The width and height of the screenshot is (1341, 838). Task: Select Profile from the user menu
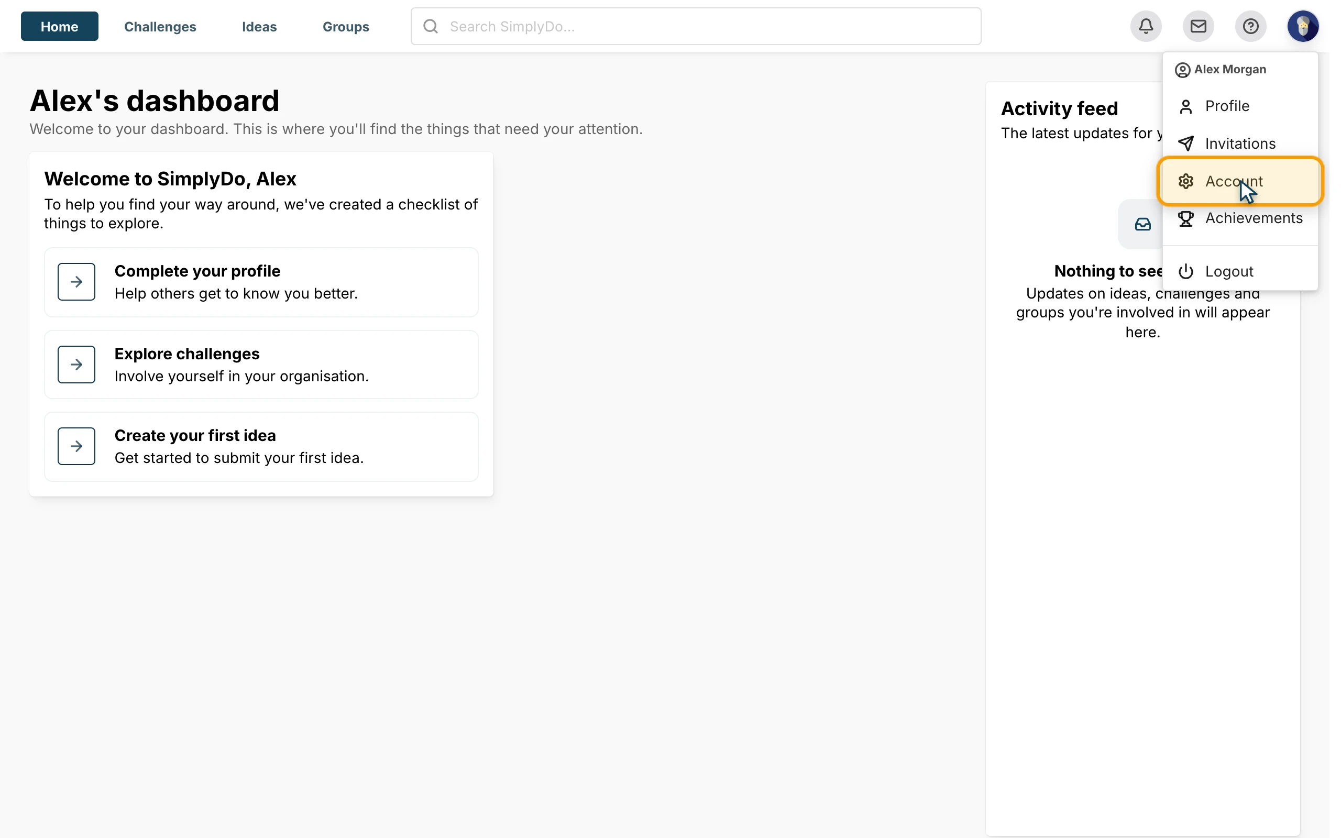click(1240, 106)
